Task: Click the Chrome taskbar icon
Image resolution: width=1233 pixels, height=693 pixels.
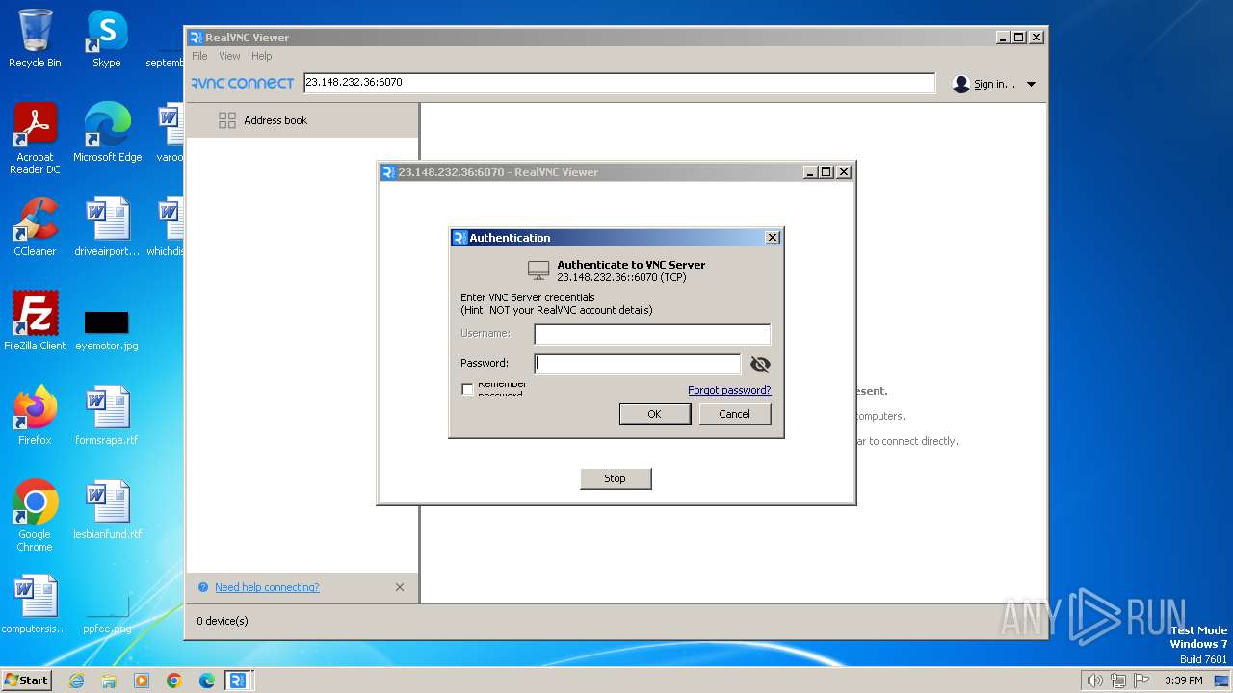Action: [x=174, y=680]
